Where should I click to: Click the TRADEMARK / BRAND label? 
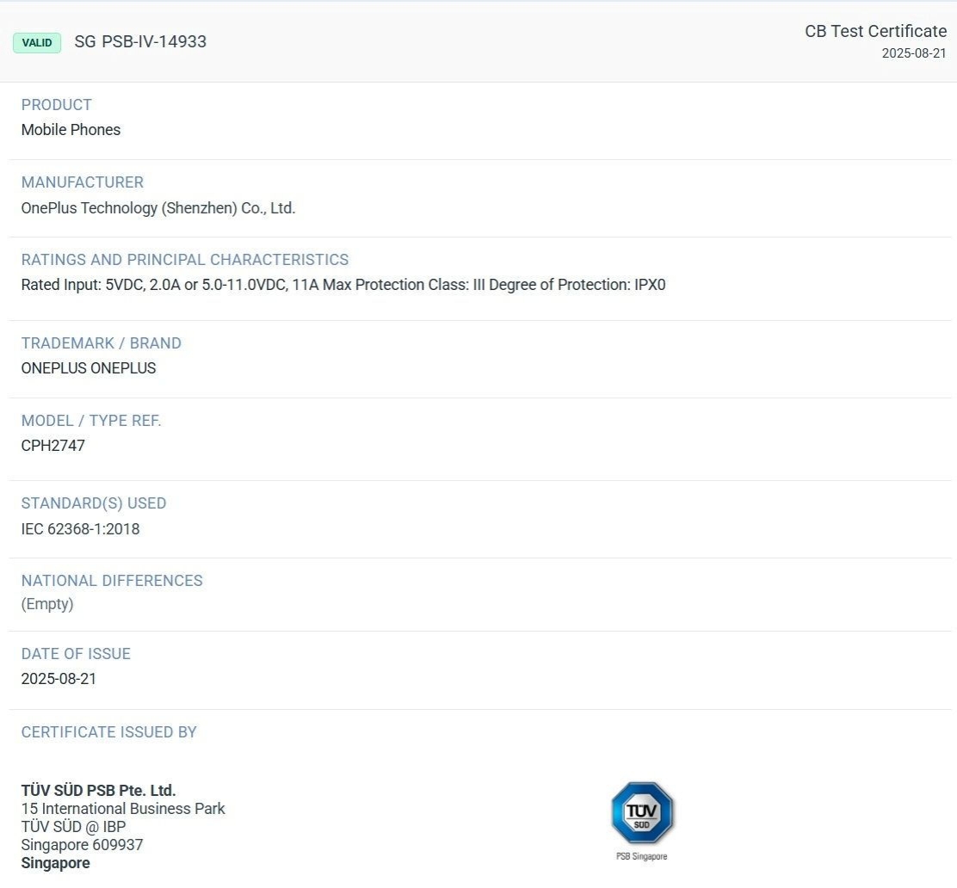(102, 343)
